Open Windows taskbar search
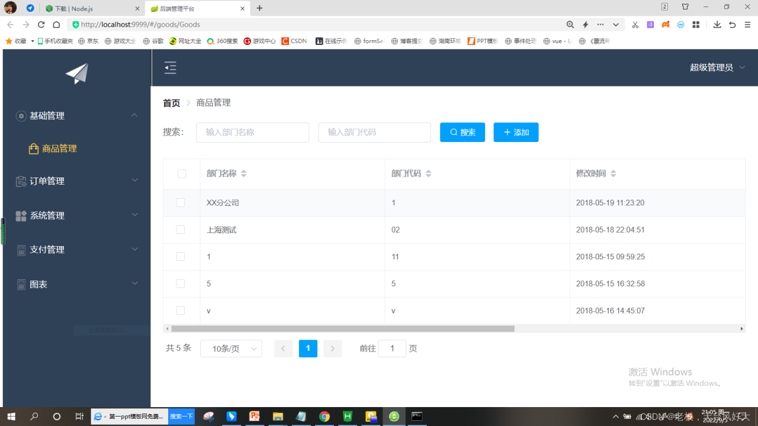This screenshot has width=758, height=426. coord(34,417)
